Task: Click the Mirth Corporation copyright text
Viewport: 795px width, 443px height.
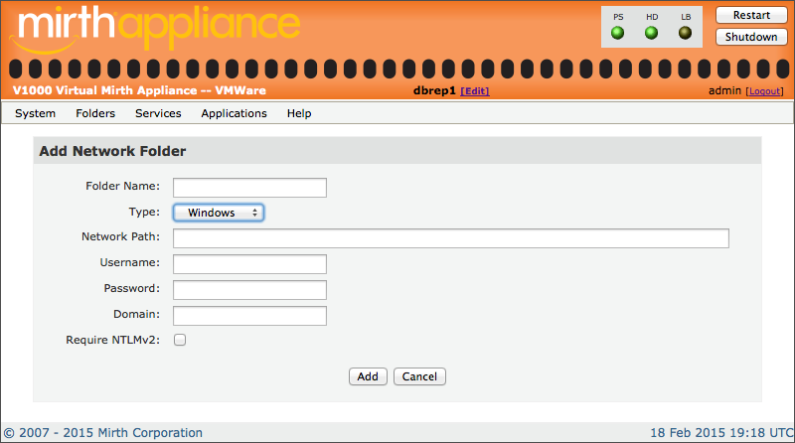Action: [x=103, y=433]
